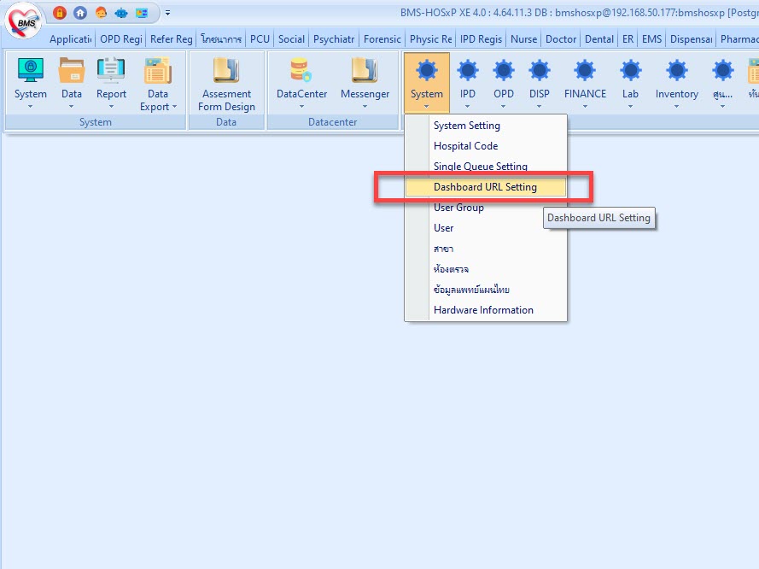
Task: Switch to the Doctor ribbon tab
Action: click(560, 38)
